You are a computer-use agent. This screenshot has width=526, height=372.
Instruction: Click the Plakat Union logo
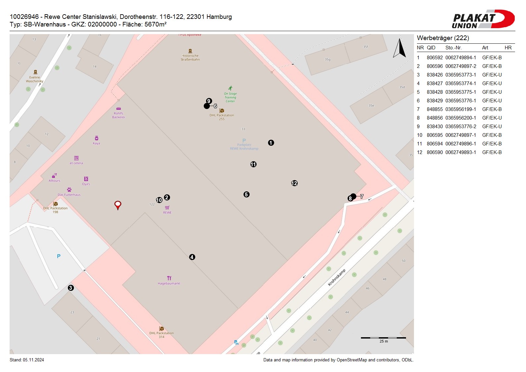point(483,19)
